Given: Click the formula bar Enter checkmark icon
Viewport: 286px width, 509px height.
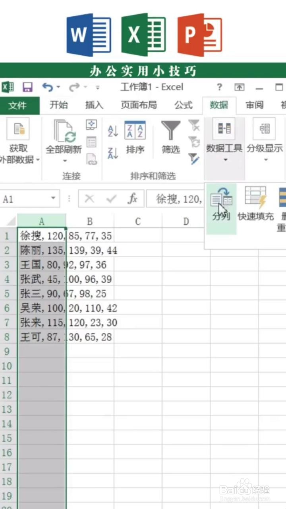Looking at the screenshot, I should 111,198.
